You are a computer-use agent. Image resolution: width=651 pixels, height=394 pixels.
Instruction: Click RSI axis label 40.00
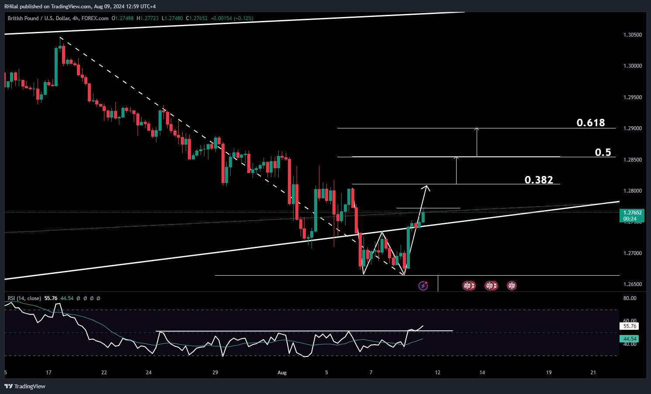coord(630,344)
